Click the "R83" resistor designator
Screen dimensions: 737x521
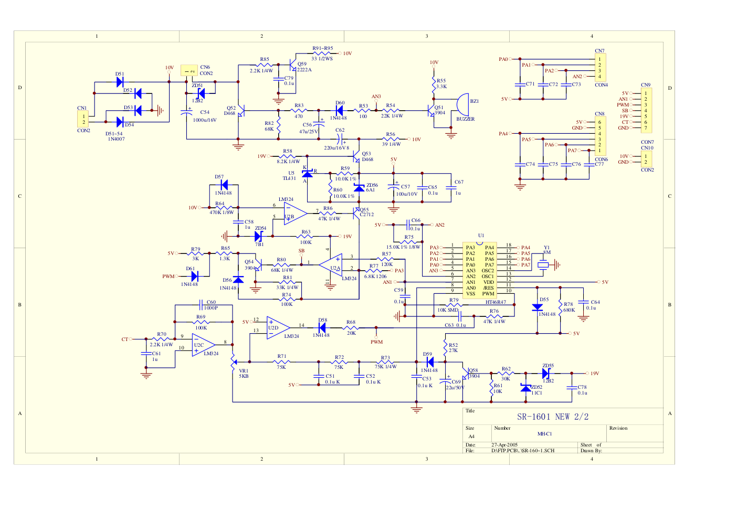coord(299,105)
